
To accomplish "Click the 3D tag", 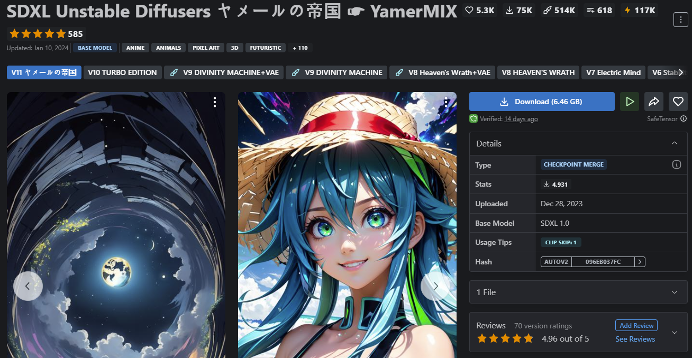I will [234, 48].
